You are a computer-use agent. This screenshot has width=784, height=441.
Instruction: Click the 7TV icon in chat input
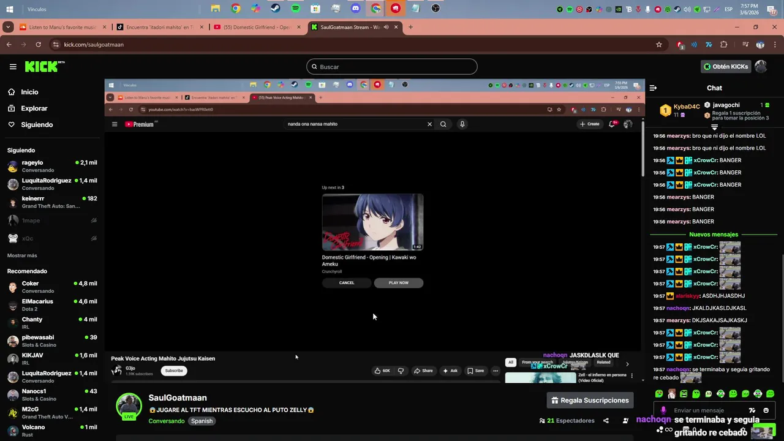pos(752,410)
